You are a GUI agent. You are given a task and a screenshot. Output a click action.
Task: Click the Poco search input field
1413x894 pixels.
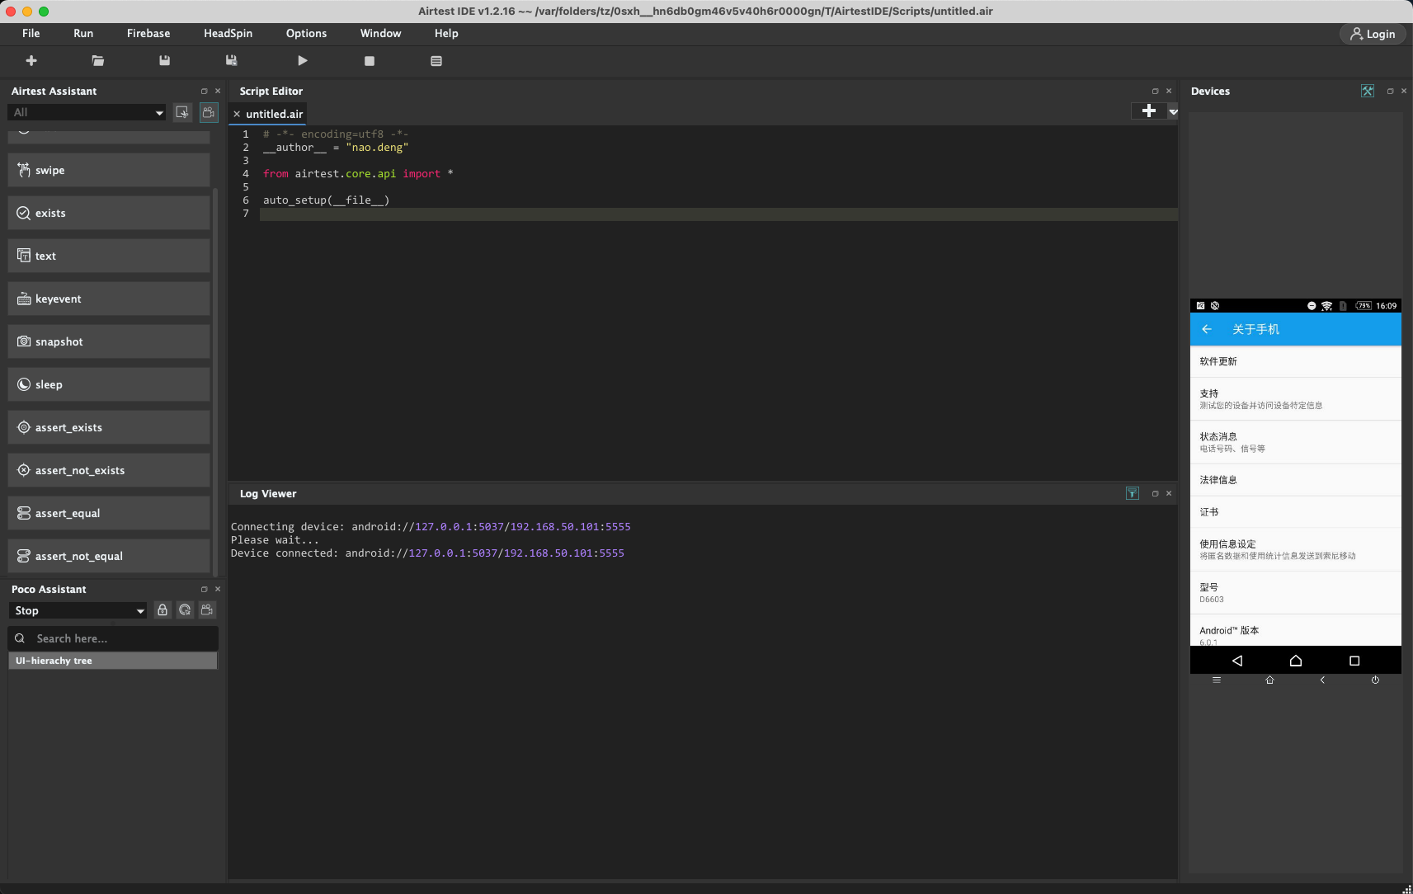[124, 638]
